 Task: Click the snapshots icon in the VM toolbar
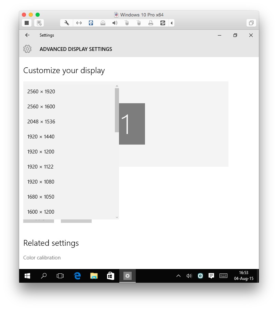[163, 23]
